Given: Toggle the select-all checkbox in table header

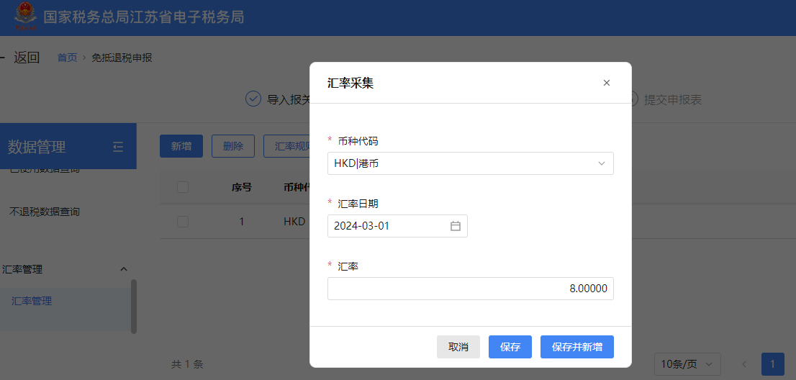Looking at the screenshot, I should tap(183, 187).
